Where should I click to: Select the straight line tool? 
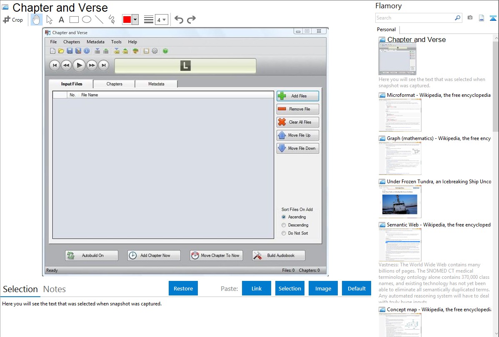99,20
